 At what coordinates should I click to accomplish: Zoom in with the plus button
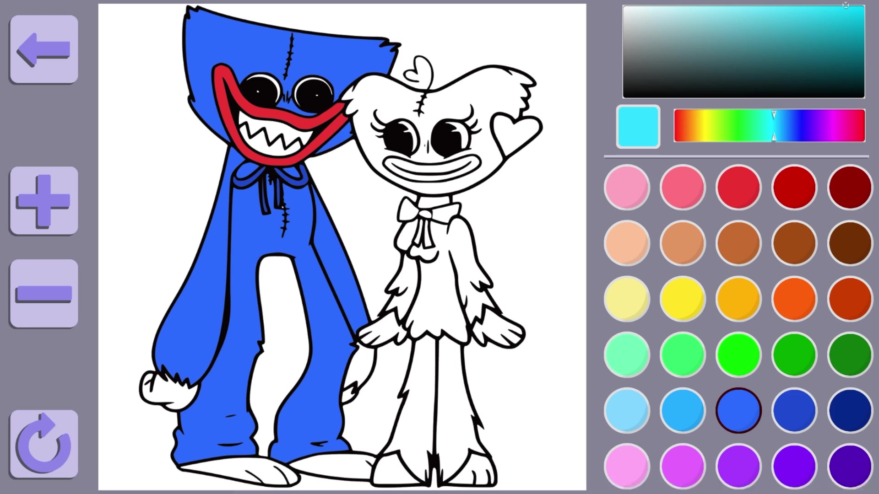[44, 201]
